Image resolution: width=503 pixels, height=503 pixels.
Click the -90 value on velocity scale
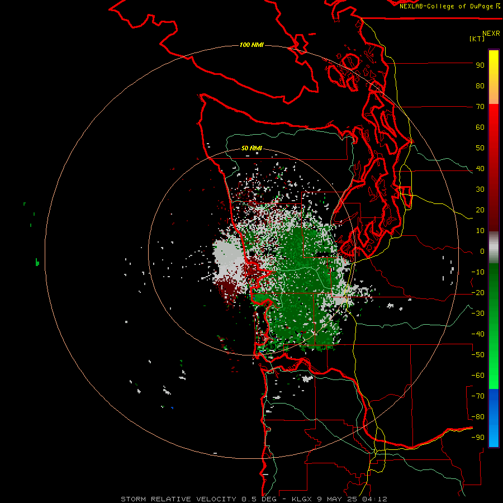pyautogui.click(x=478, y=438)
